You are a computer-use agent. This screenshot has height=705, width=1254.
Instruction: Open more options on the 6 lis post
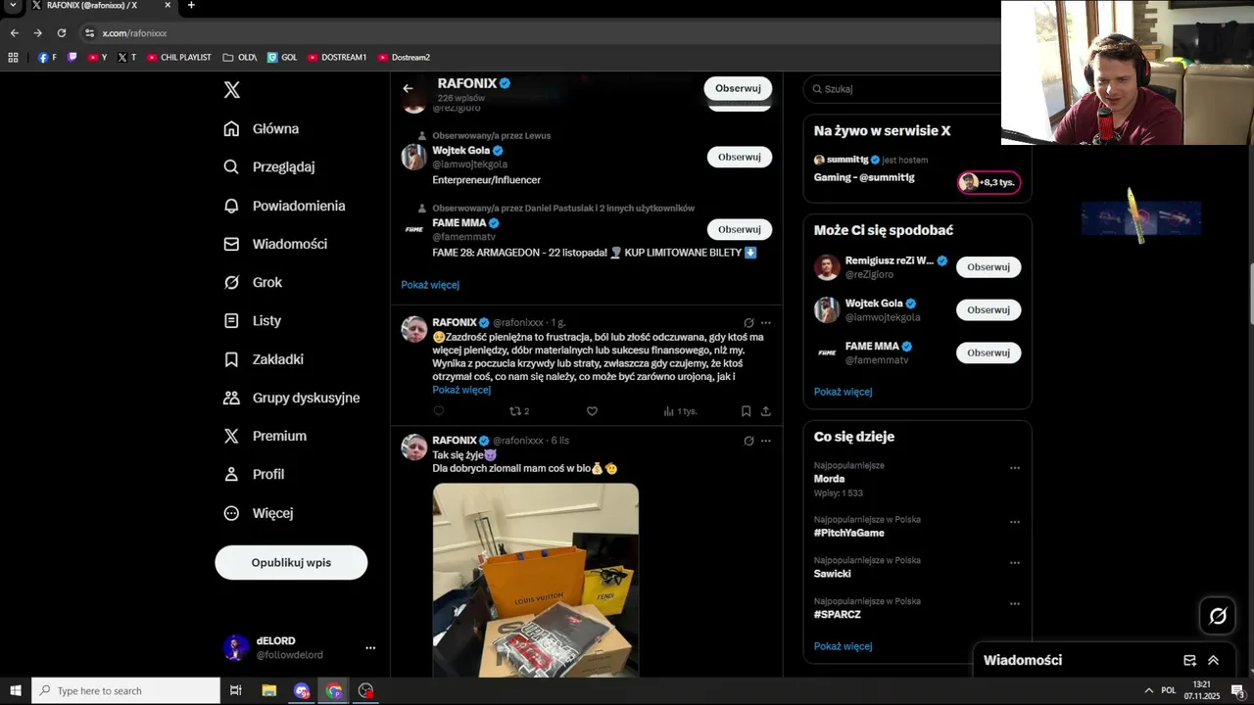[x=766, y=441]
